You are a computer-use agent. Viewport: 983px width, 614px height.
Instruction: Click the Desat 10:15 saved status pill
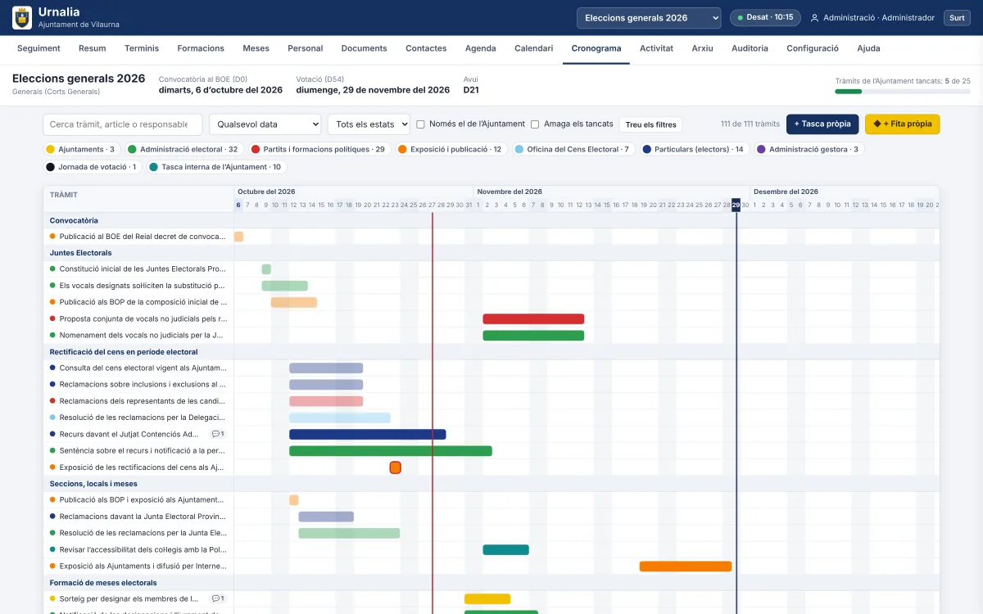point(765,18)
